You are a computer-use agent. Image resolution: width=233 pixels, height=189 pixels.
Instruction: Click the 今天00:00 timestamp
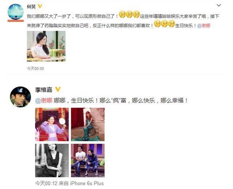coord(35,69)
